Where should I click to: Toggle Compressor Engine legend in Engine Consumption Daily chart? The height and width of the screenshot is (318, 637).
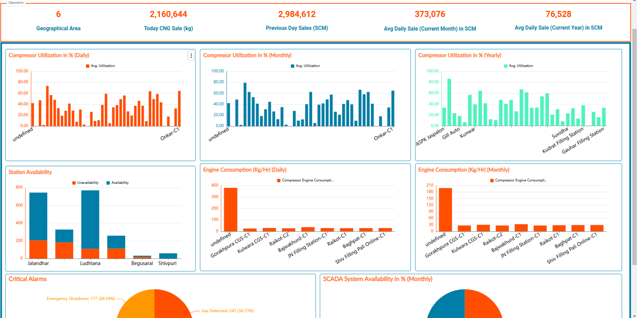point(306,181)
